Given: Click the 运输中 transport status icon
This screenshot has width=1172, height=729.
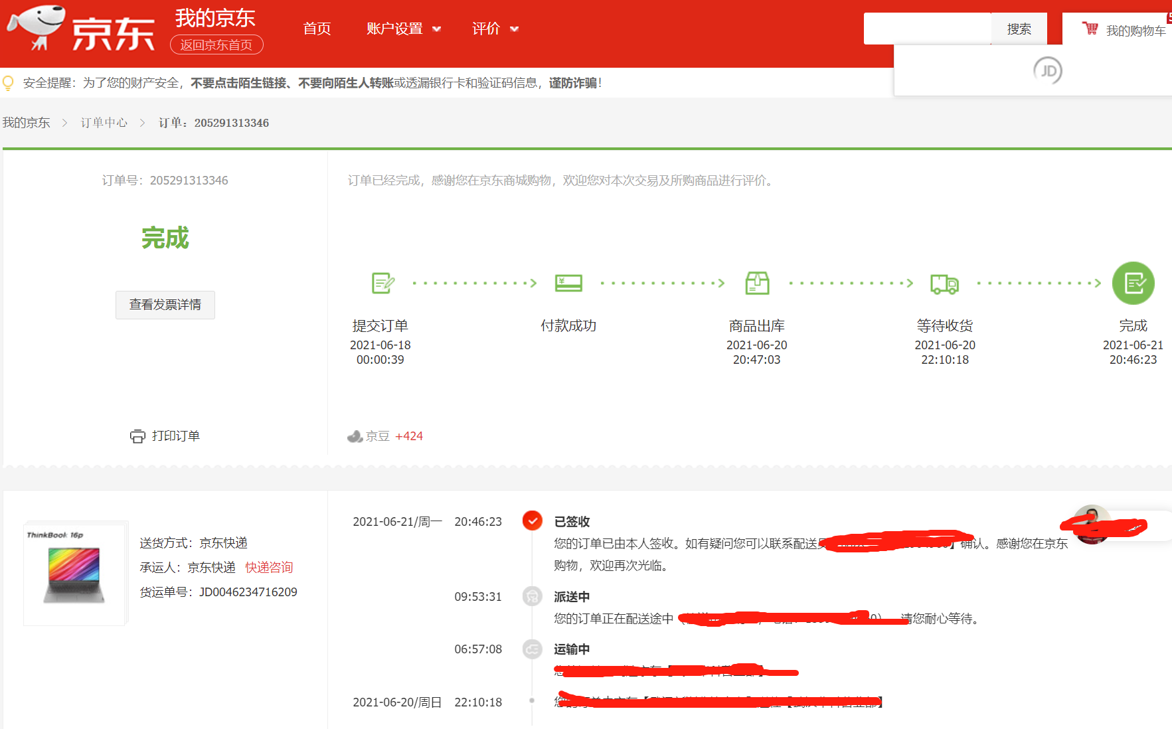Looking at the screenshot, I should tap(532, 649).
